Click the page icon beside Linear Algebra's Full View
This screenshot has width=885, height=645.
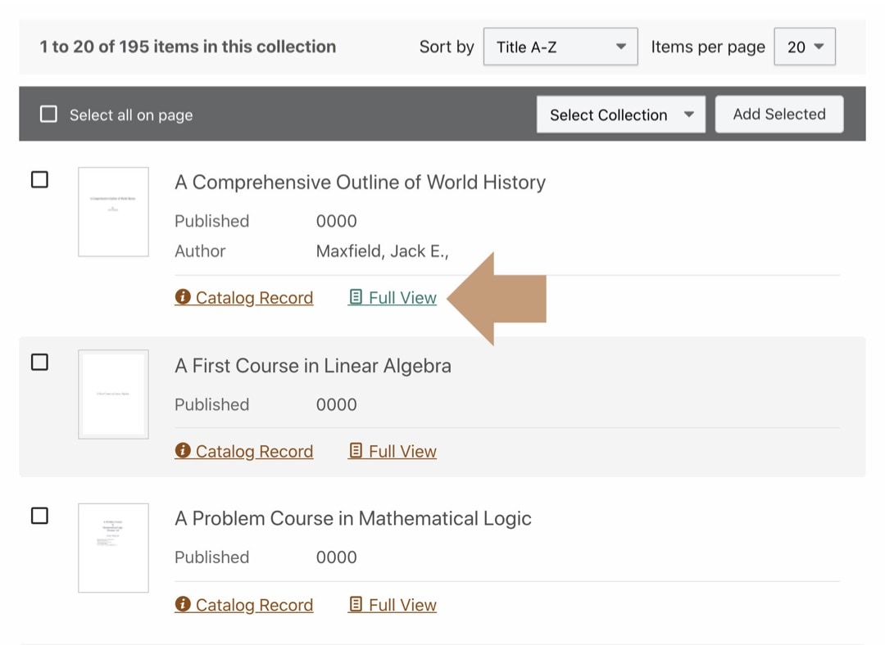(356, 450)
